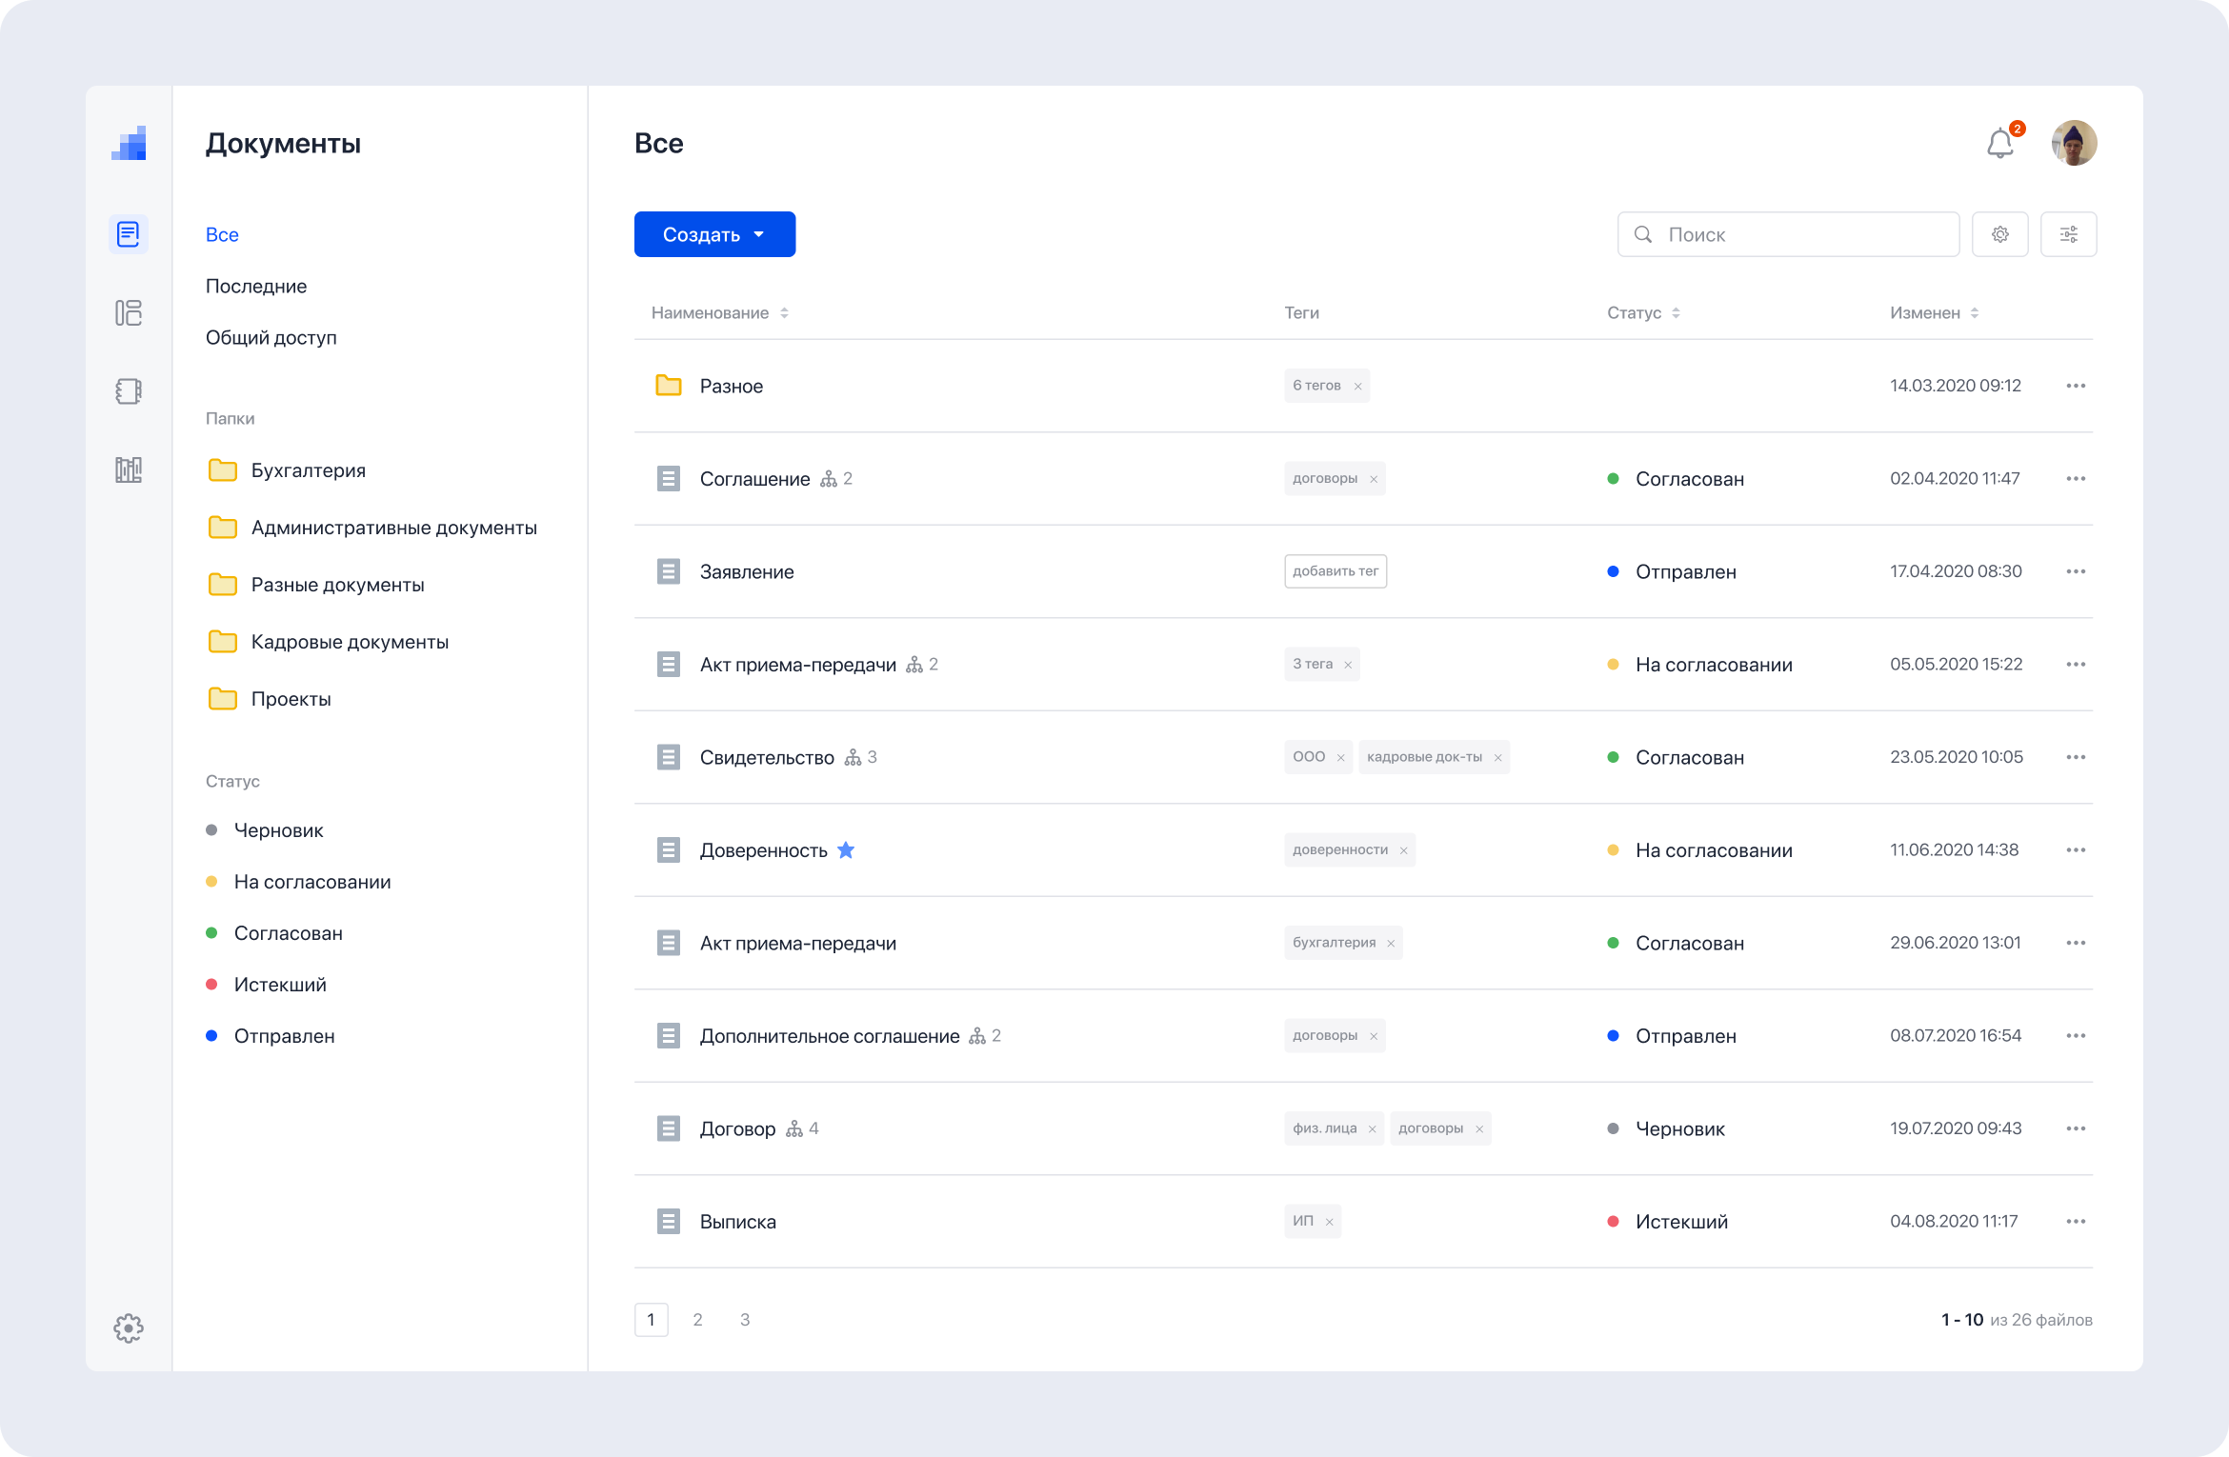Open the settings gear at bottom of rail
The width and height of the screenshot is (2229, 1457).
[129, 1327]
